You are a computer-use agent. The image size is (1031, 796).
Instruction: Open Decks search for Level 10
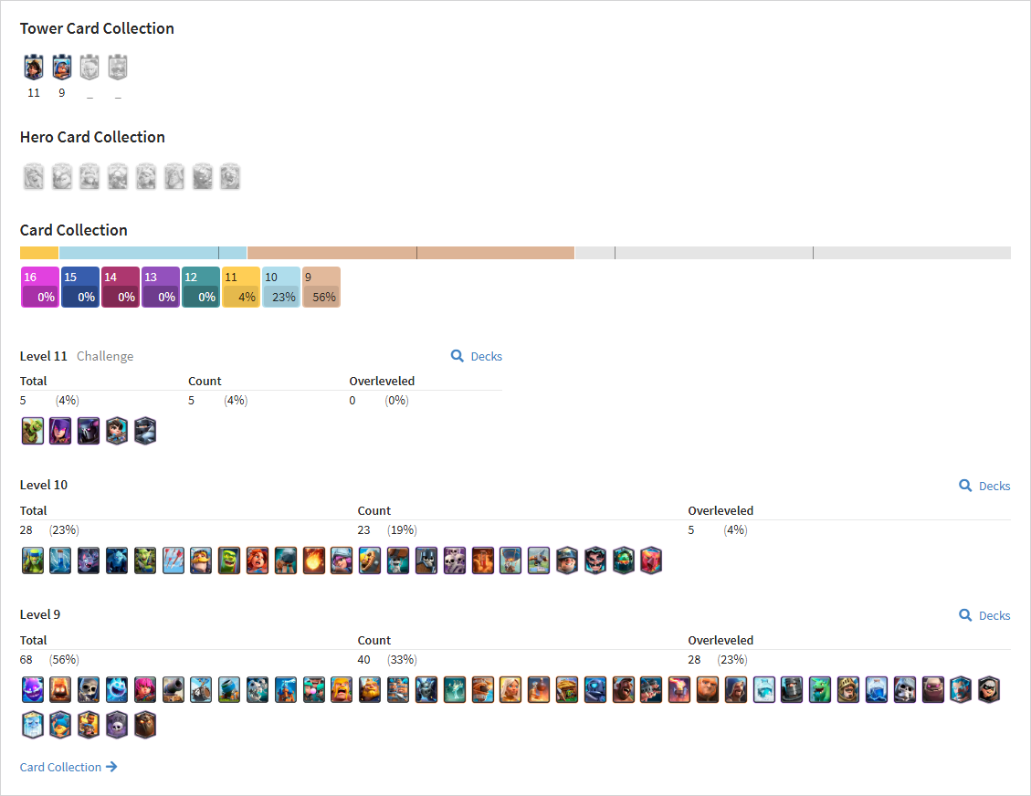(x=984, y=486)
